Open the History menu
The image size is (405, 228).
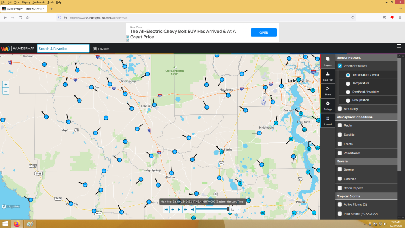[x=26, y=2]
